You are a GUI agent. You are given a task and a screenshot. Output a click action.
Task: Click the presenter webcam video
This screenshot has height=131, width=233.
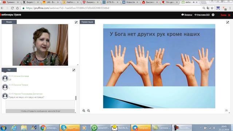click(x=40, y=45)
